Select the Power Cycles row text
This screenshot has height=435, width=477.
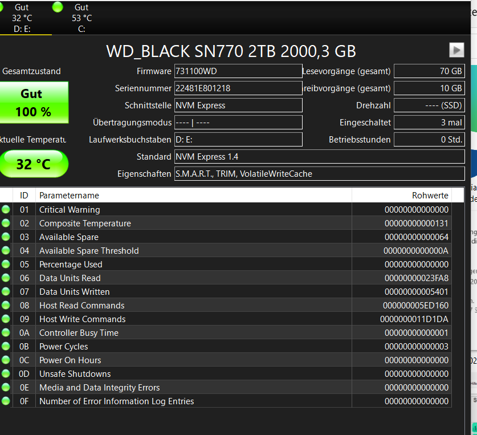click(x=64, y=347)
